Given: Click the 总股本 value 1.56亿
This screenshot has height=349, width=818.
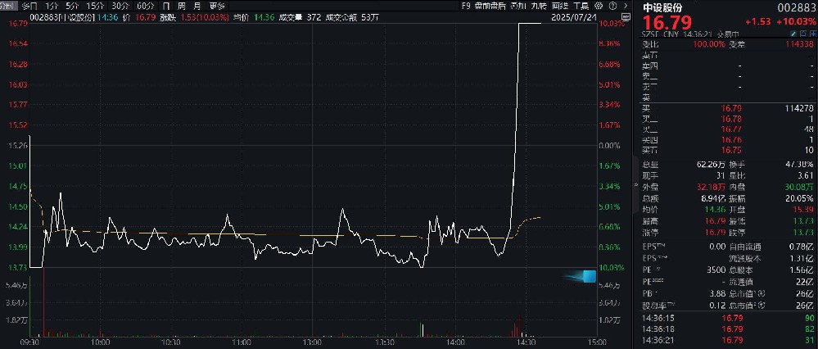Looking at the screenshot, I should point(803,270).
